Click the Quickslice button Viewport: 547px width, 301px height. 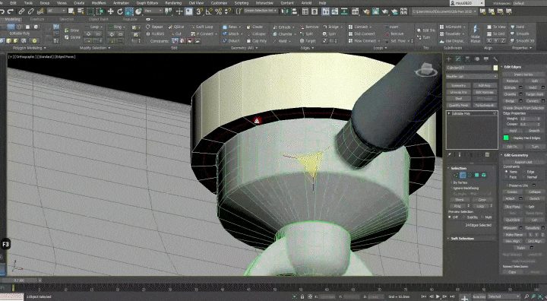(x=513, y=220)
